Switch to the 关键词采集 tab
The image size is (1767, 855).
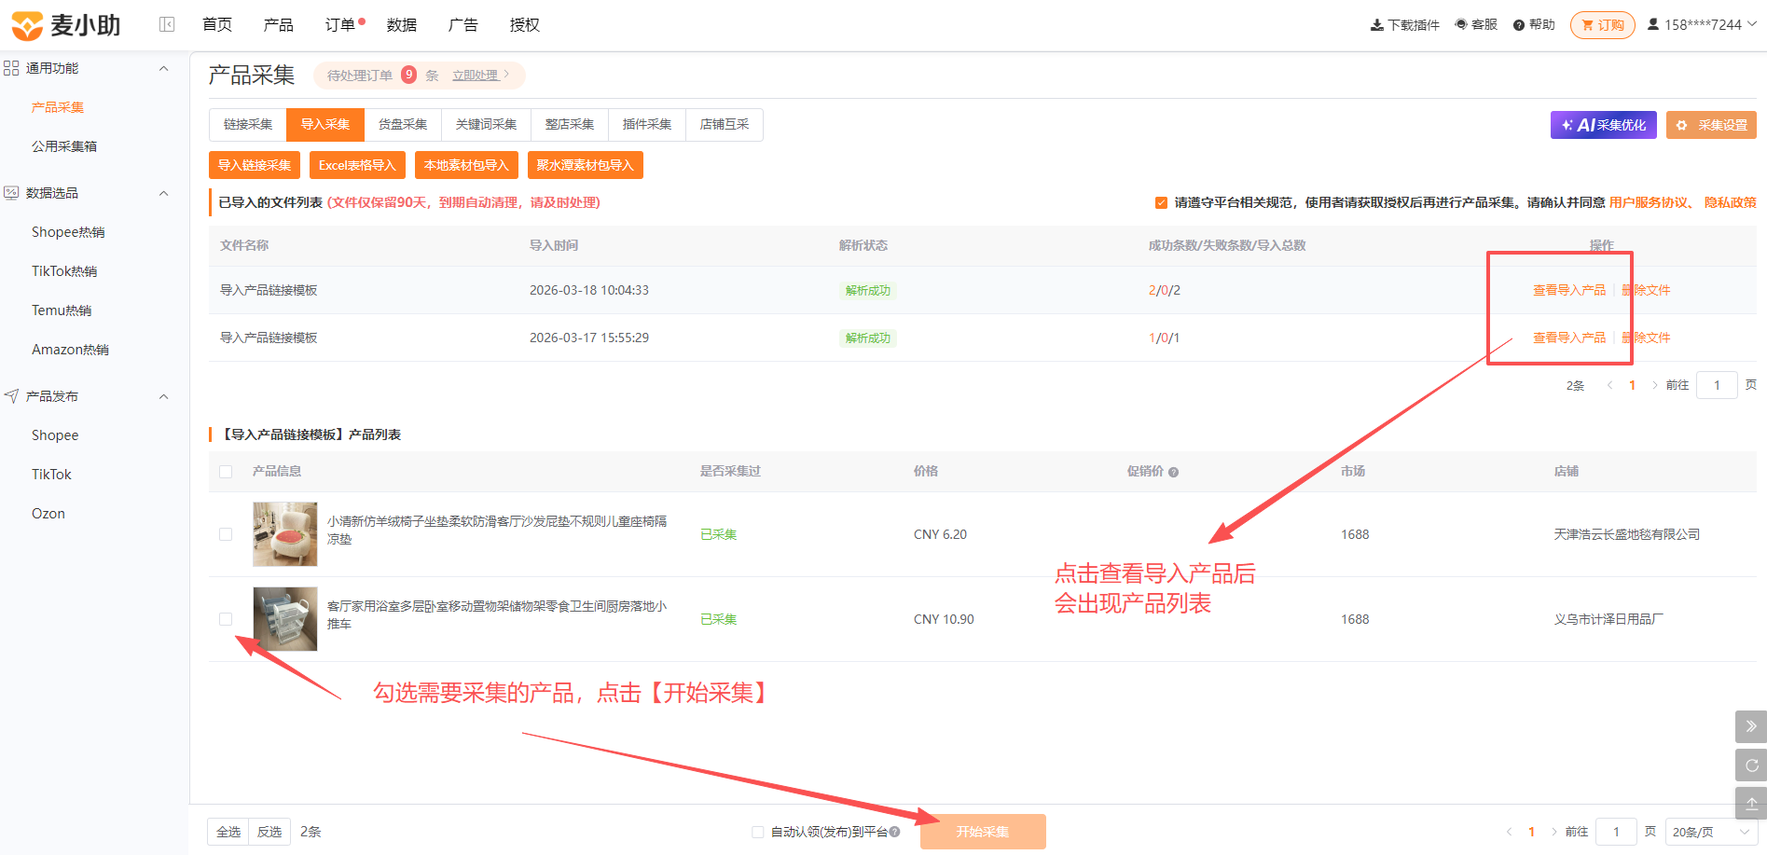pos(486,124)
